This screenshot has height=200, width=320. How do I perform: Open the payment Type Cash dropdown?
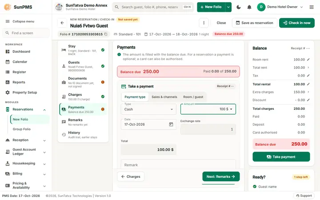point(148,109)
